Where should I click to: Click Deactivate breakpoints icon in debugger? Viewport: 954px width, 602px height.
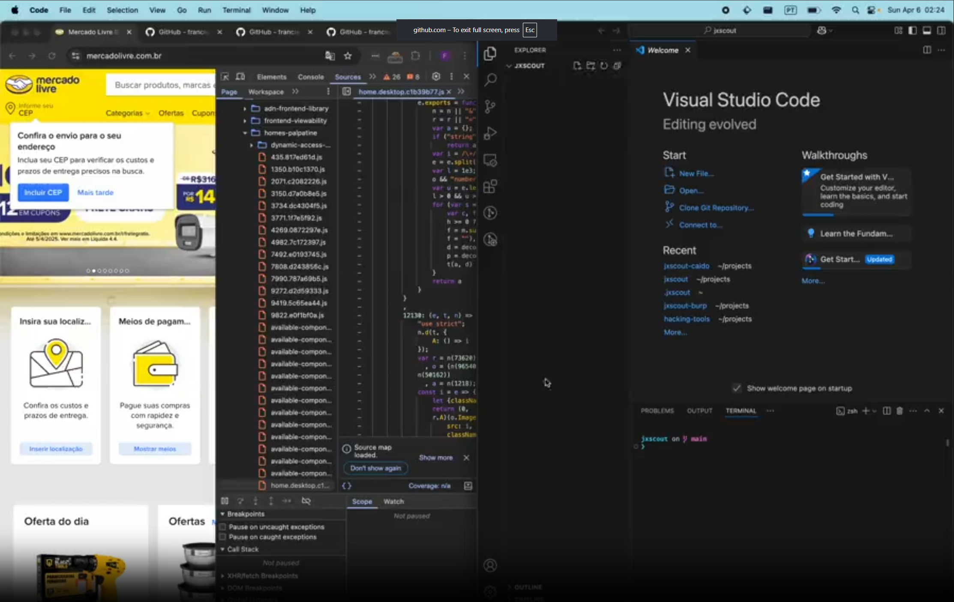coord(306,501)
